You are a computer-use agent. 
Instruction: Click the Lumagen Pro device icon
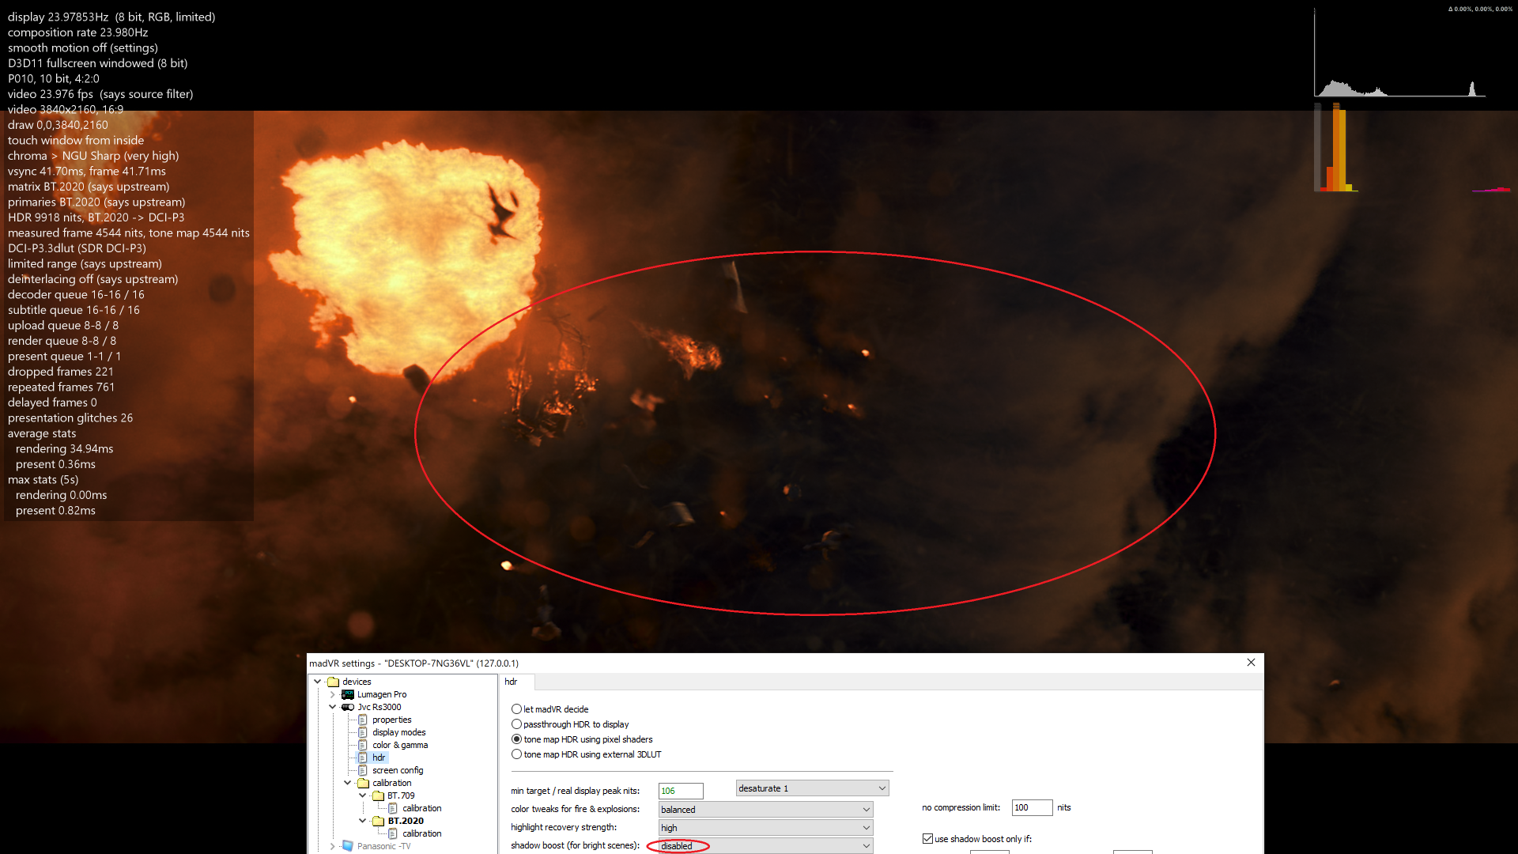[x=348, y=694]
